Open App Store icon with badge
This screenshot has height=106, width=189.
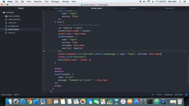point(136,102)
